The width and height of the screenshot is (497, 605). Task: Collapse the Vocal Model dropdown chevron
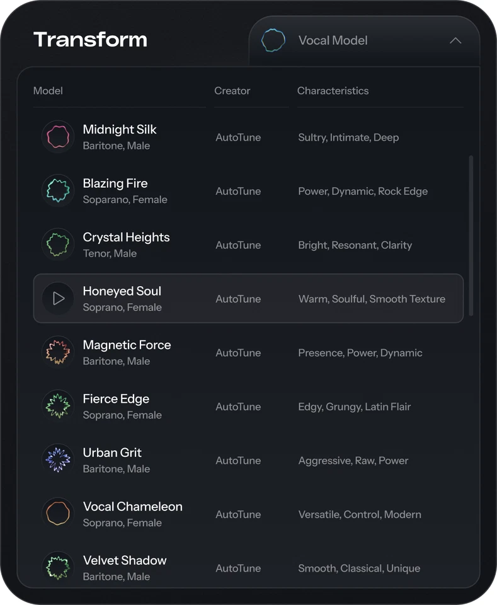[455, 41]
